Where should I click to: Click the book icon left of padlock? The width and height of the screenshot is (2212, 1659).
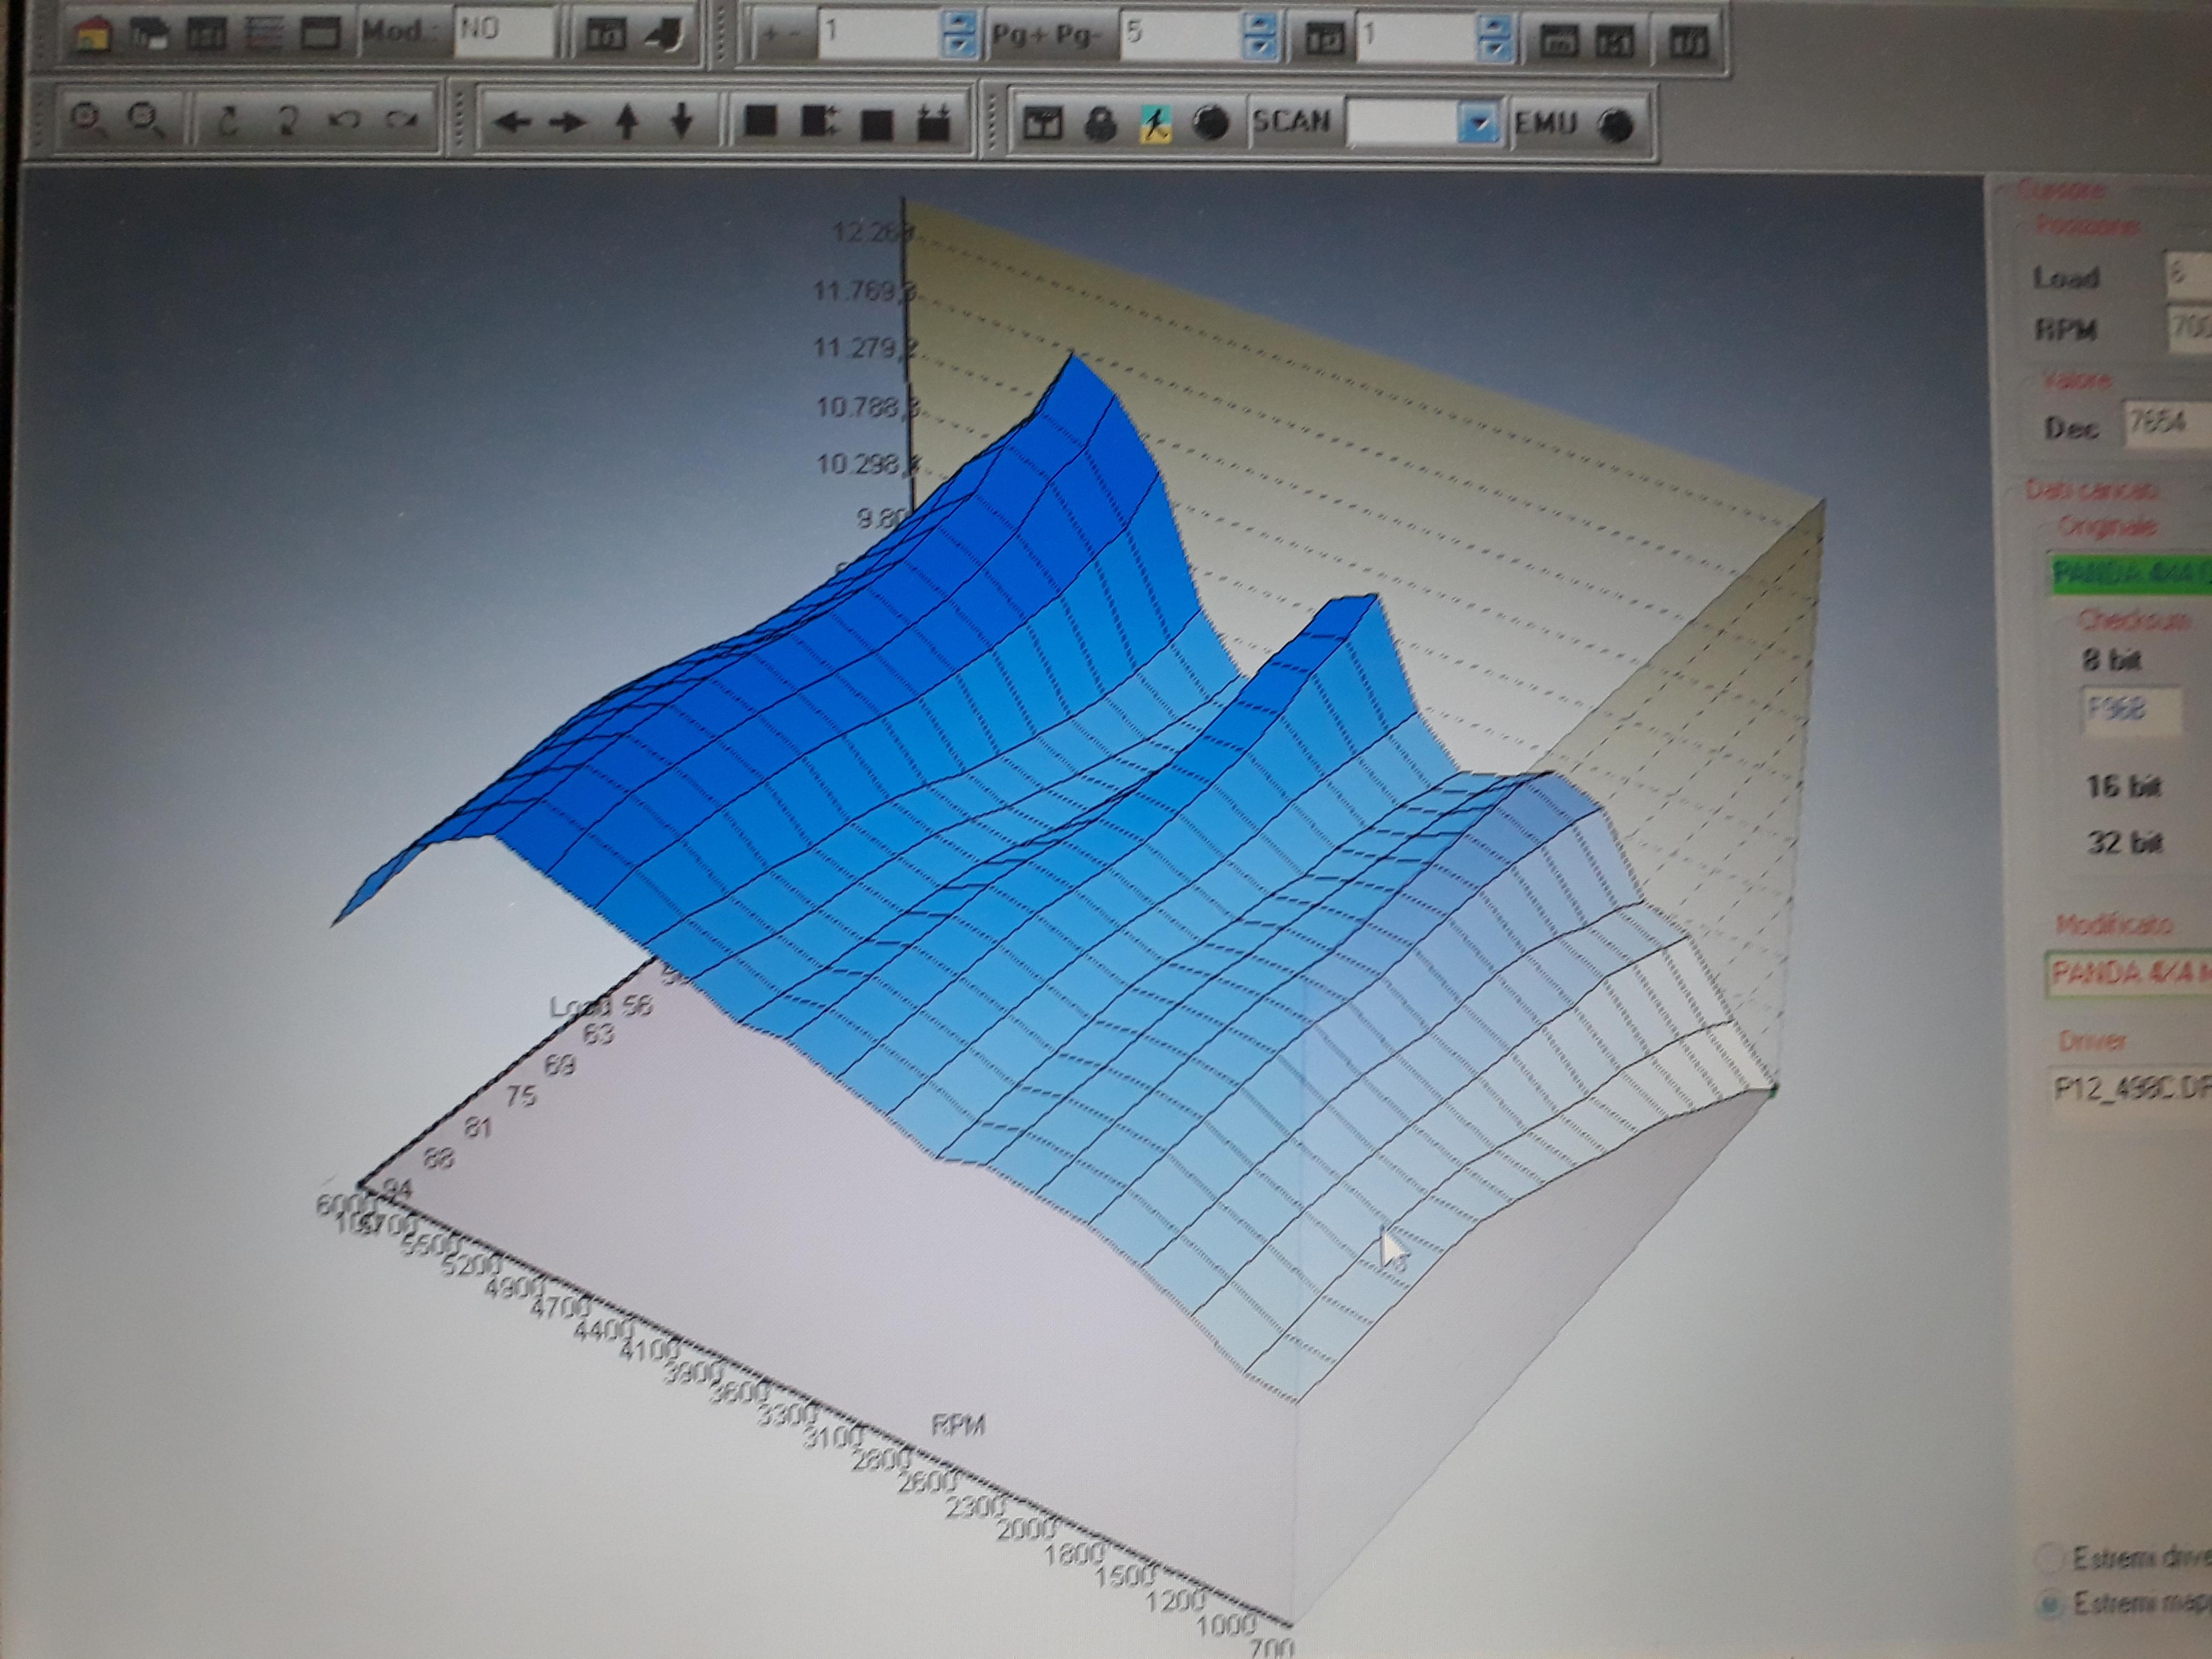click(1043, 123)
